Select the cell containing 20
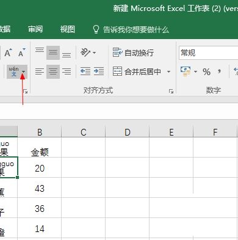 coord(40,167)
